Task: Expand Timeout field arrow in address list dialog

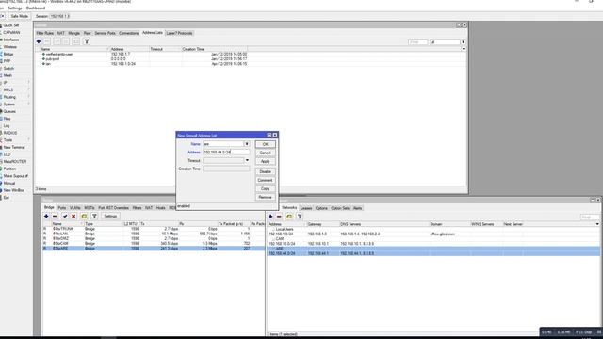Action: (247, 161)
